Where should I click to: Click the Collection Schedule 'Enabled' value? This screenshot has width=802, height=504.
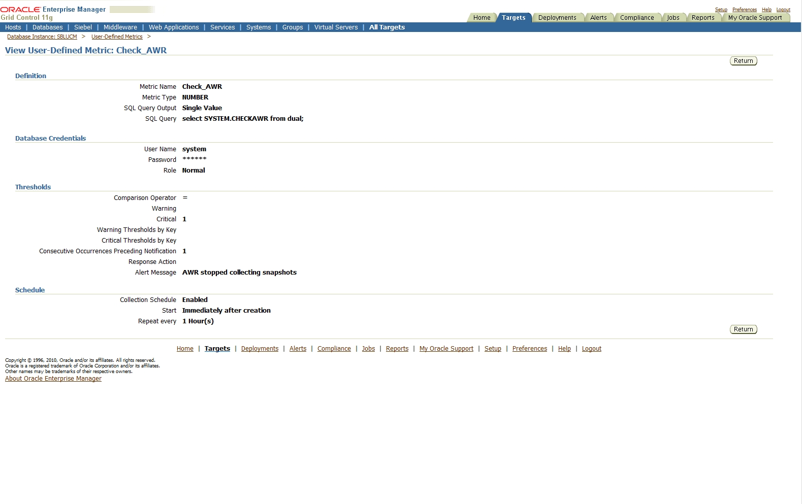coord(195,300)
